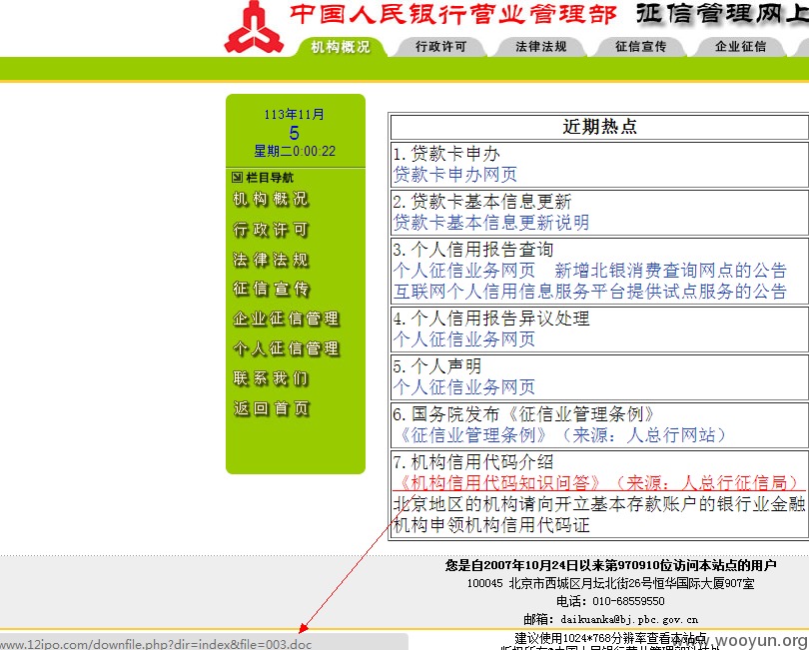Open the 新增北银消费查询网点的公告 link
Screen dimensions: 809x650
point(670,271)
